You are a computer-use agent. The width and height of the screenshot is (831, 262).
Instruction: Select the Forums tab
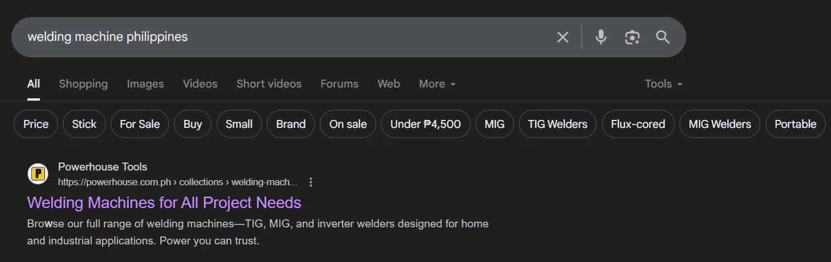click(339, 84)
